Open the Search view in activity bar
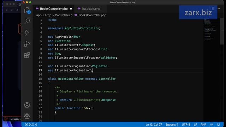The image size is (226, 127). pos(27,21)
